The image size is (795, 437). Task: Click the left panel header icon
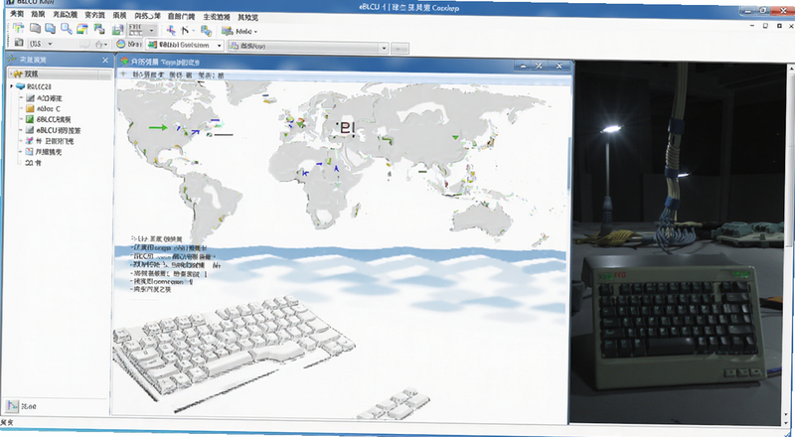pyautogui.click(x=12, y=60)
